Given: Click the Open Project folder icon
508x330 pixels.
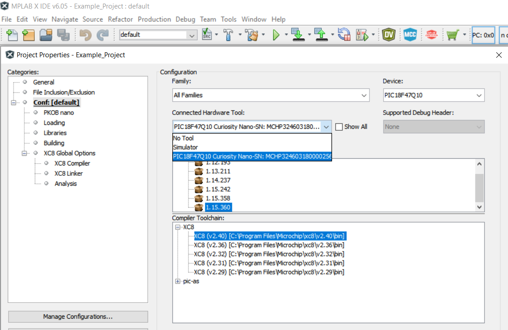Looking at the screenshot, I should tap(46, 35).
